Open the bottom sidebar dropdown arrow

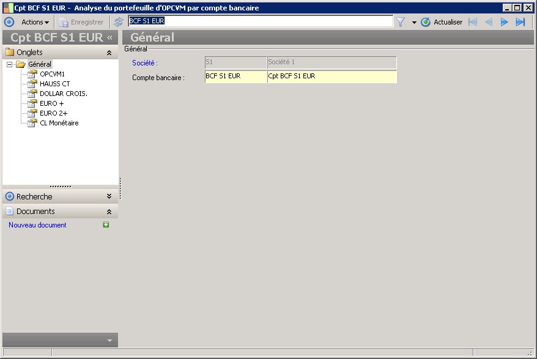[x=109, y=341]
